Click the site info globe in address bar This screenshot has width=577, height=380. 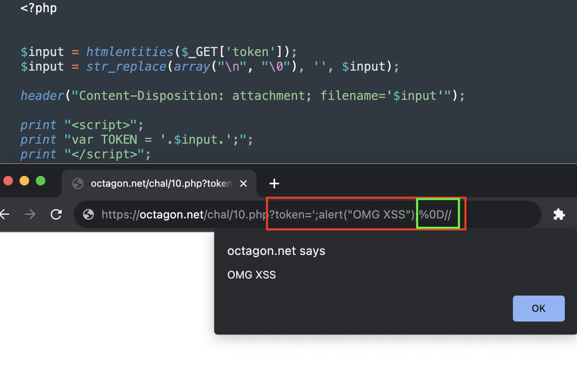pos(88,215)
